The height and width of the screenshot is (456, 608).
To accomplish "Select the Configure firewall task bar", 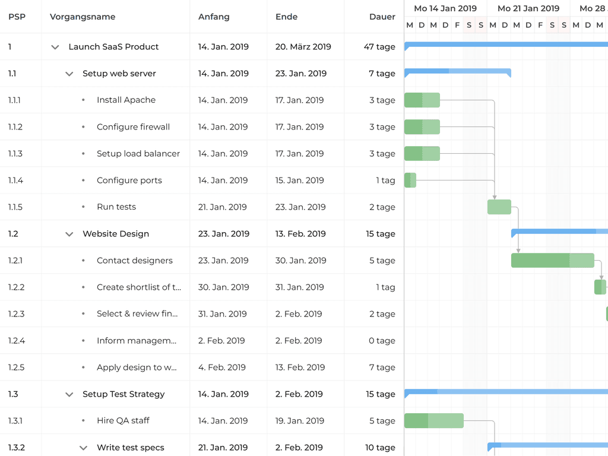I will pyautogui.click(x=422, y=127).
